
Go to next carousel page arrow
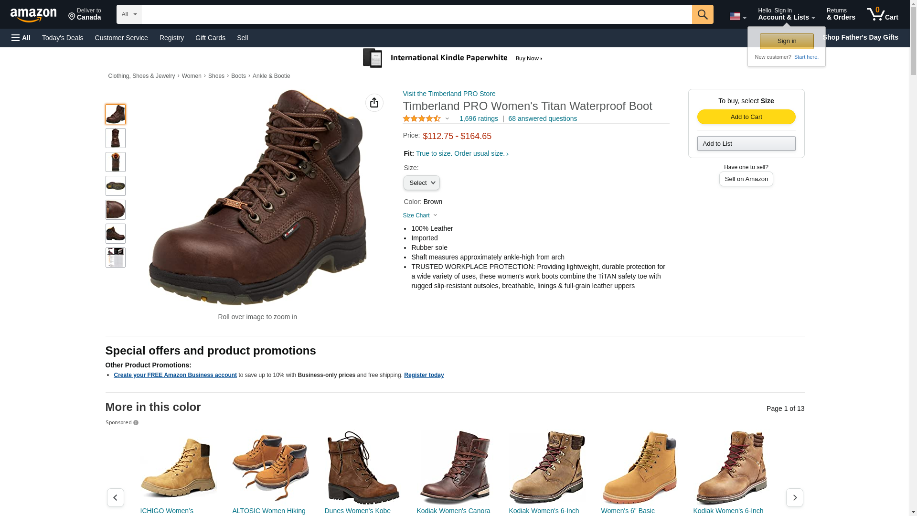click(x=794, y=497)
